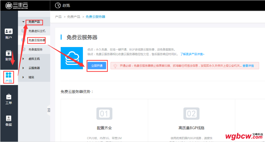Click the 免备案服务 stack icon
This screenshot has height=142, width=265.
click(x=24, y=49)
